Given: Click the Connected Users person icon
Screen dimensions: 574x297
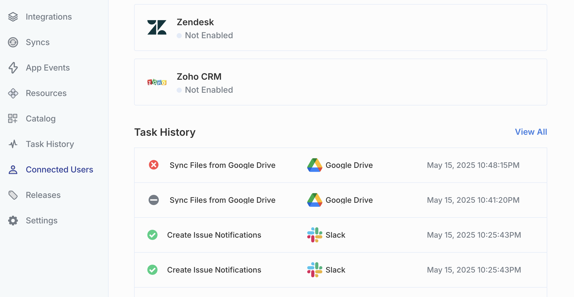Looking at the screenshot, I should pos(13,170).
